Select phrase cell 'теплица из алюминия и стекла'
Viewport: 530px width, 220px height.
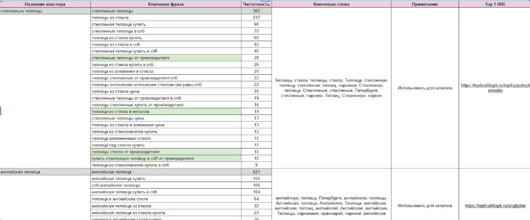coord(166,71)
